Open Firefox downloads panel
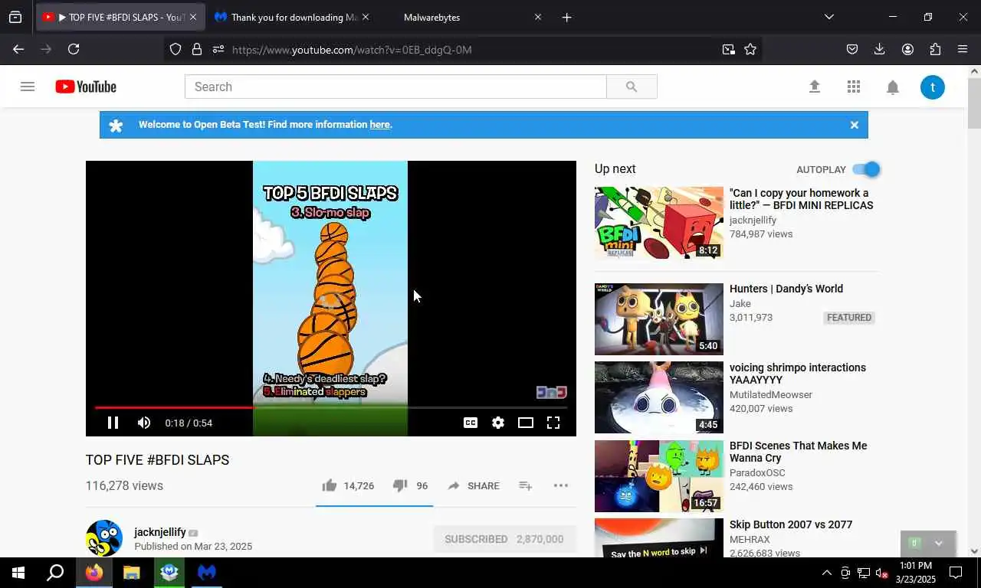981x588 pixels. coord(880,49)
